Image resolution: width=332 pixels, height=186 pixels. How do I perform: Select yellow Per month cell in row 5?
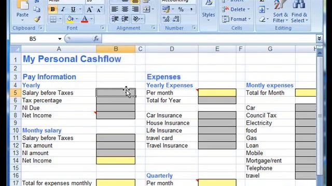tap(217, 92)
